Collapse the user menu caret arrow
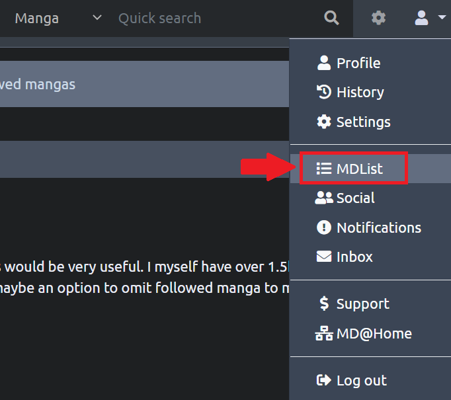 [x=442, y=18]
